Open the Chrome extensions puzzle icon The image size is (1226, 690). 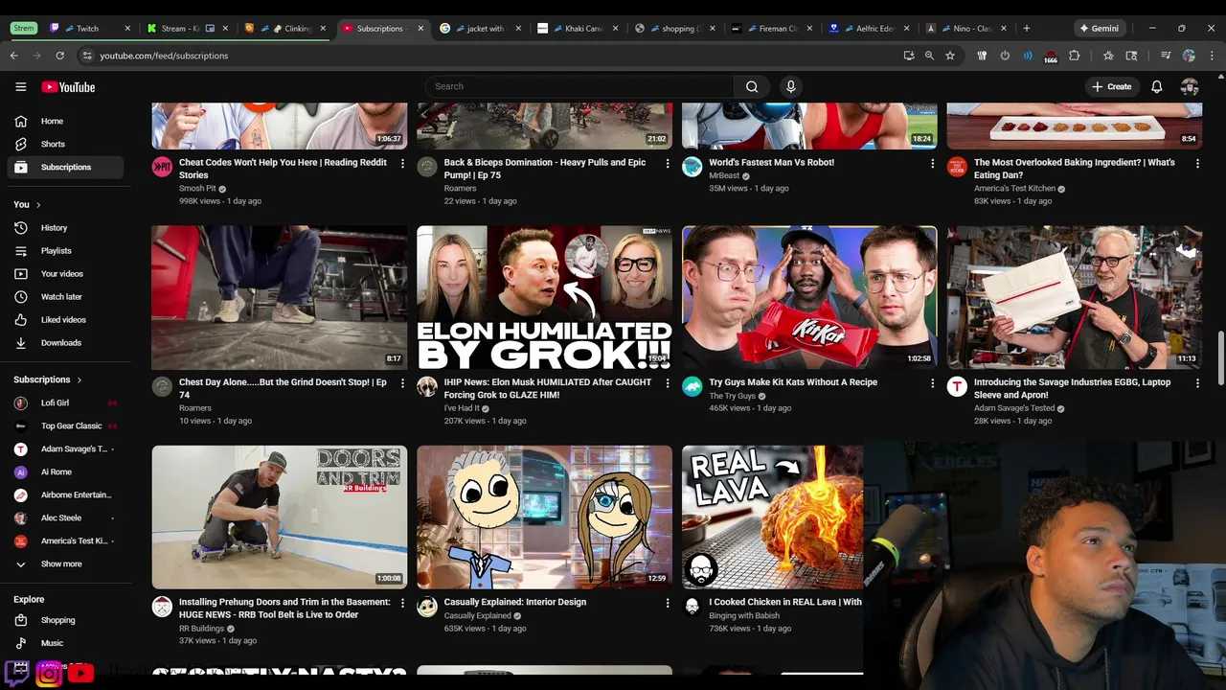coord(1074,56)
